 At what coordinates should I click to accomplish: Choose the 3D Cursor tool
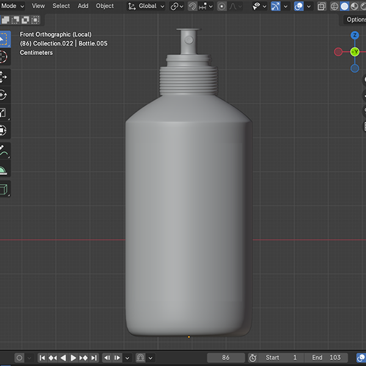(x=3, y=57)
